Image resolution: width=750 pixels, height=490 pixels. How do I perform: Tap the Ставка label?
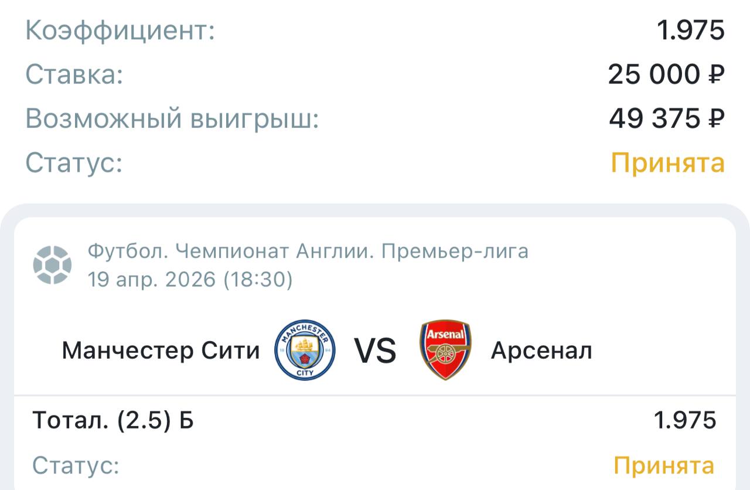pos(74,74)
